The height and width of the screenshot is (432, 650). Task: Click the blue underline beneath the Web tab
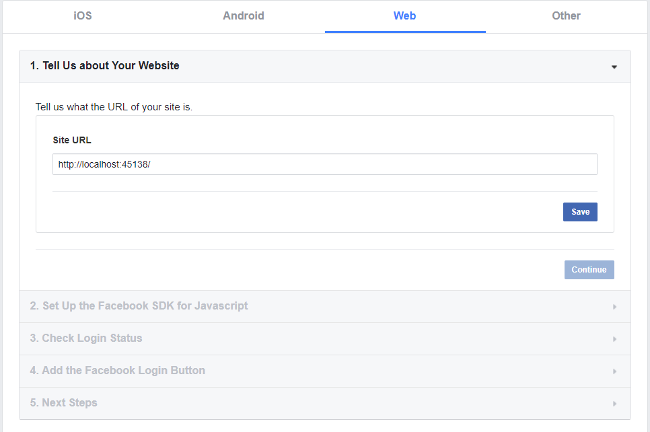(405, 32)
